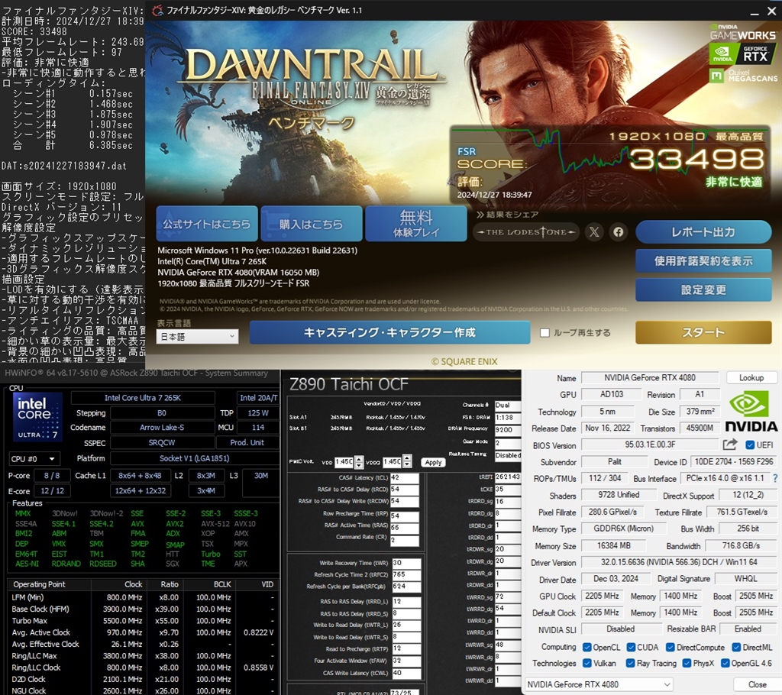Open the 表示言語 language dropdown
782x695 pixels.
(197, 336)
